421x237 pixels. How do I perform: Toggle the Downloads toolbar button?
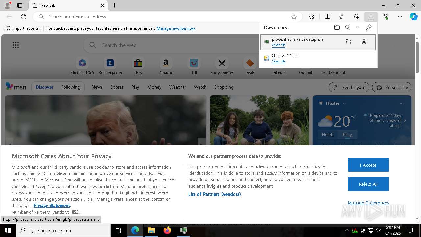click(371, 17)
